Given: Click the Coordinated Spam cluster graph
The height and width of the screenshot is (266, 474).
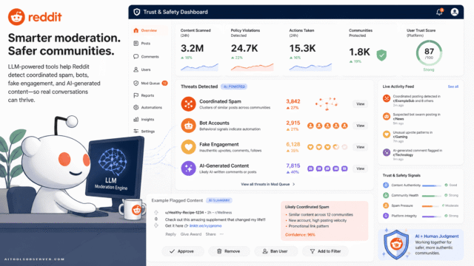Looking at the screenshot, I should (x=327, y=103).
